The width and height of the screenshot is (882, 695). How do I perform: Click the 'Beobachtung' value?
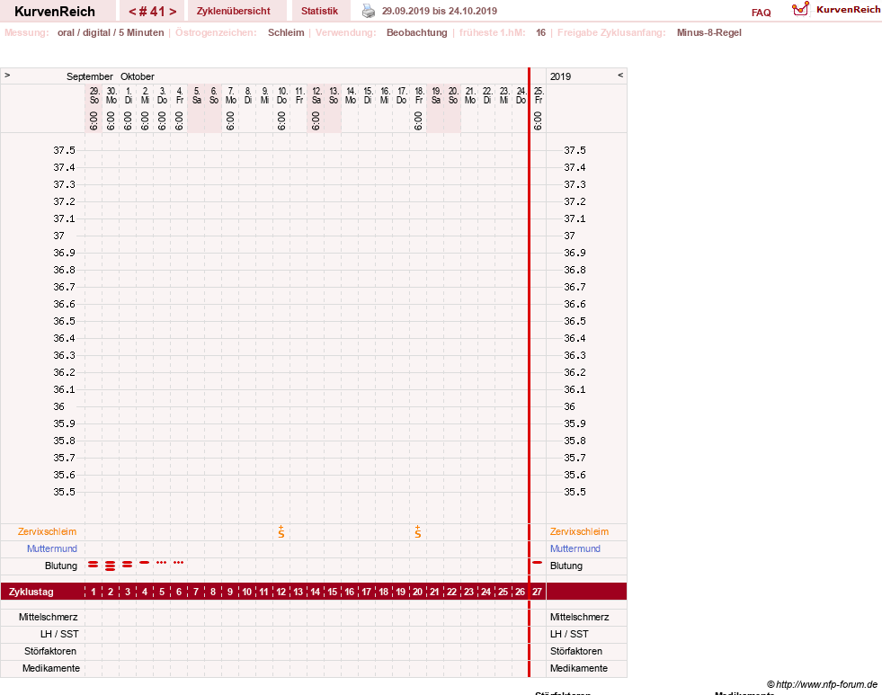point(417,32)
